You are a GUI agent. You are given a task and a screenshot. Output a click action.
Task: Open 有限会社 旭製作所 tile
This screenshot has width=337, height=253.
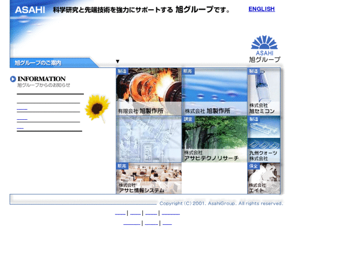[149, 92]
